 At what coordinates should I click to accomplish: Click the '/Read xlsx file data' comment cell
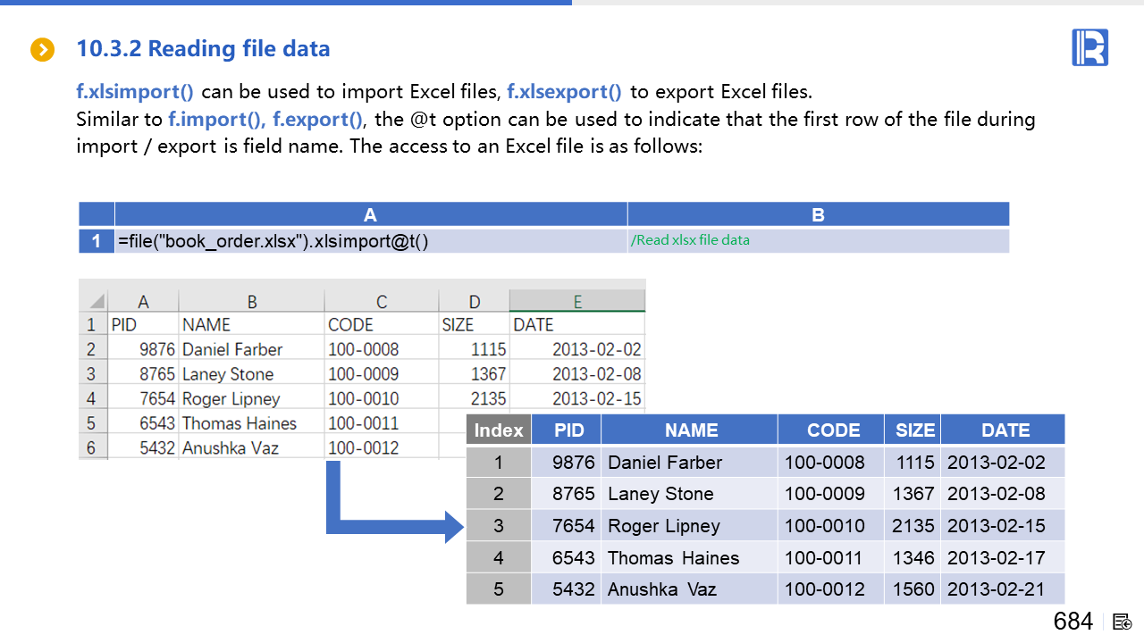pyautogui.click(x=818, y=241)
